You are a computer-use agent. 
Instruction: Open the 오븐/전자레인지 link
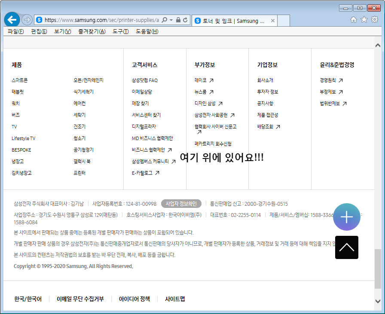pyautogui.click(x=89, y=80)
